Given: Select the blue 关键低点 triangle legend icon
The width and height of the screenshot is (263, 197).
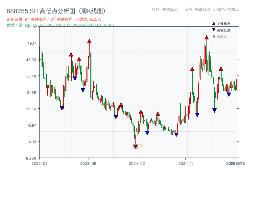Looking at the screenshot, I should tap(214, 30).
